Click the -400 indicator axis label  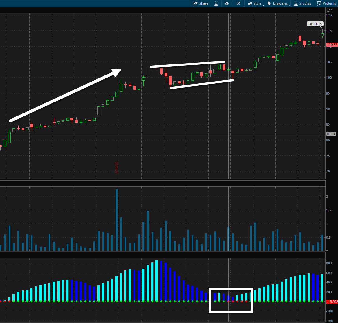(329, 321)
